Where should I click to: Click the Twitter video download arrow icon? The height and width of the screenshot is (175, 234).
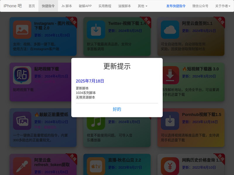[96, 29]
